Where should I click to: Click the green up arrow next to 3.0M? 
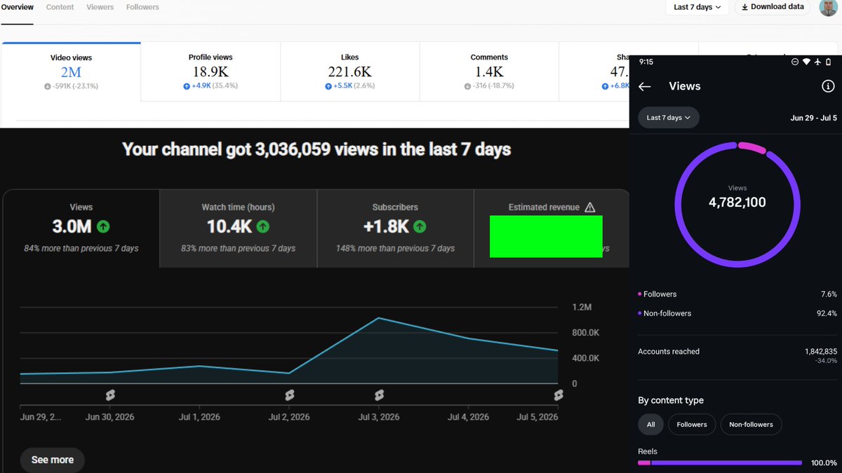(x=103, y=226)
